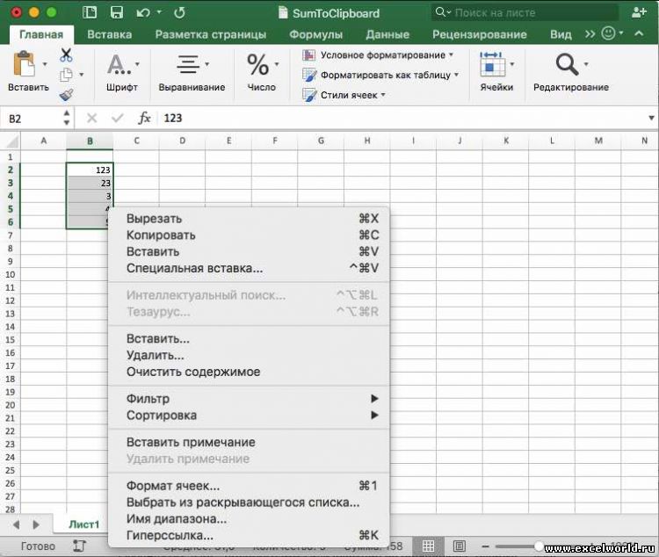Screen dimensions: 659x557
Task: Click the search sheet field
Action: (525, 12)
